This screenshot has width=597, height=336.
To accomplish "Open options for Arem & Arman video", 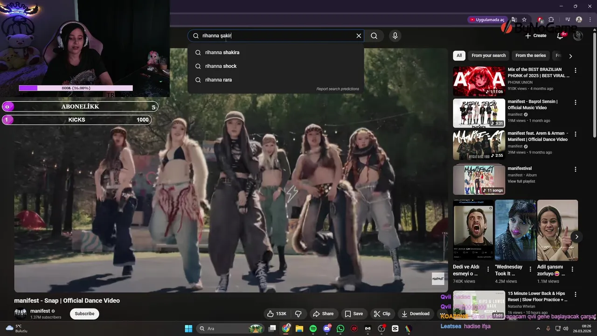I will [x=576, y=134].
